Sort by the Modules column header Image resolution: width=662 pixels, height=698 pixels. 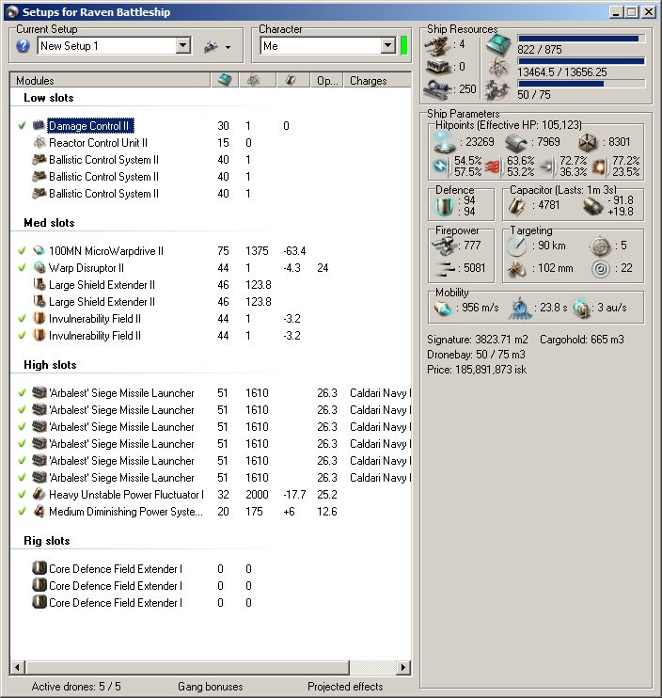(110, 80)
